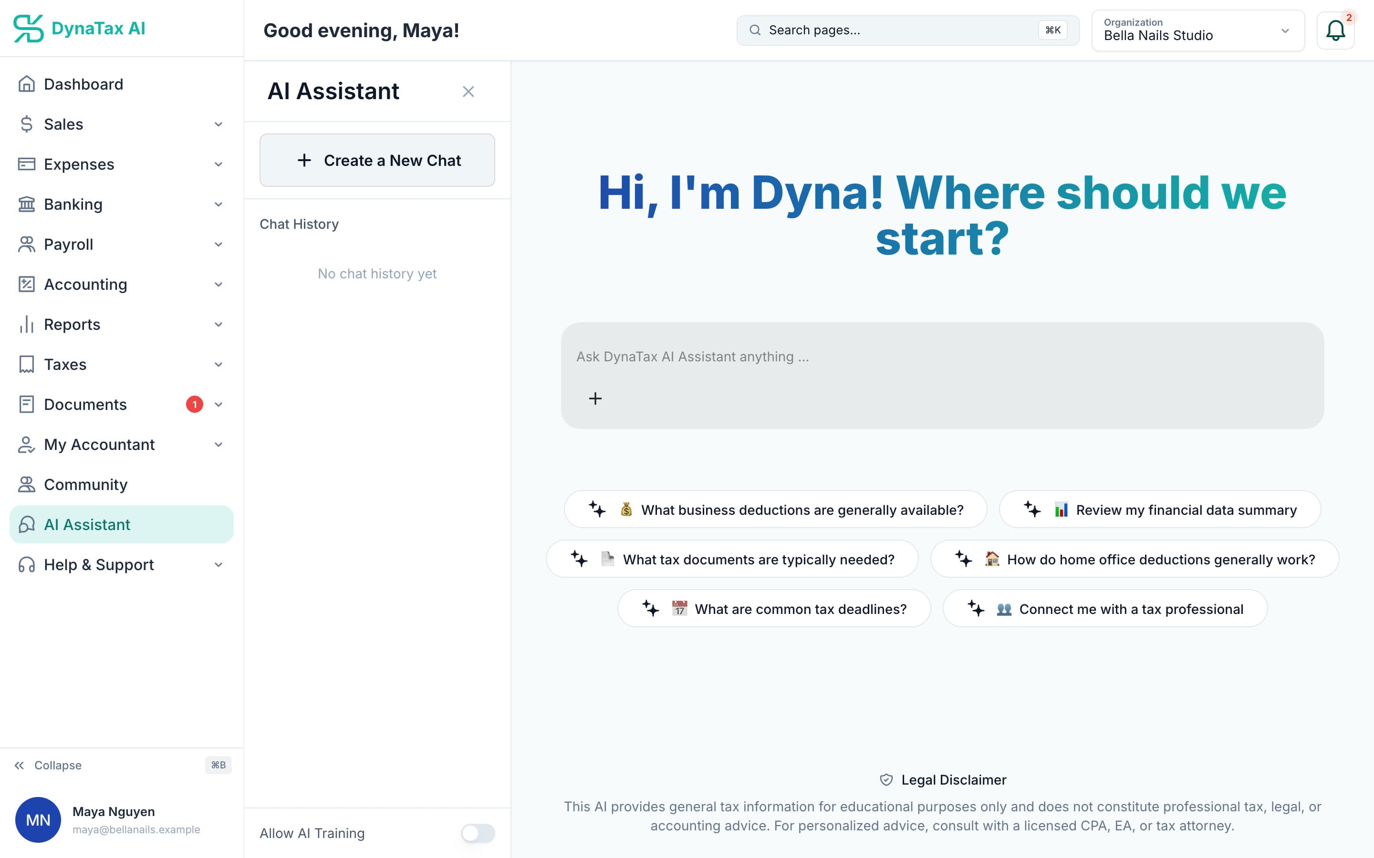Expand the Taxes menu chevron
The width and height of the screenshot is (1374, 858).
pyautogui.click(x=219, y=364)
